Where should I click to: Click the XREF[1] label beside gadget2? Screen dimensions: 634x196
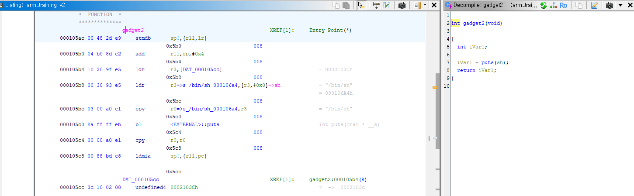pos(282,31)
